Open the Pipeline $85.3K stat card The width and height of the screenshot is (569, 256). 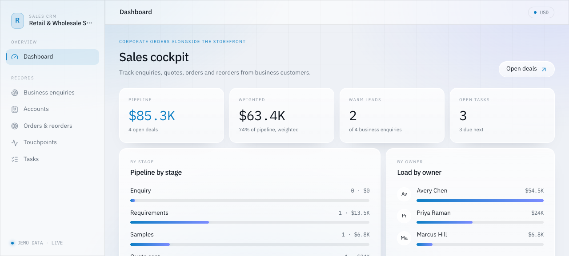(x=172, y=115)
